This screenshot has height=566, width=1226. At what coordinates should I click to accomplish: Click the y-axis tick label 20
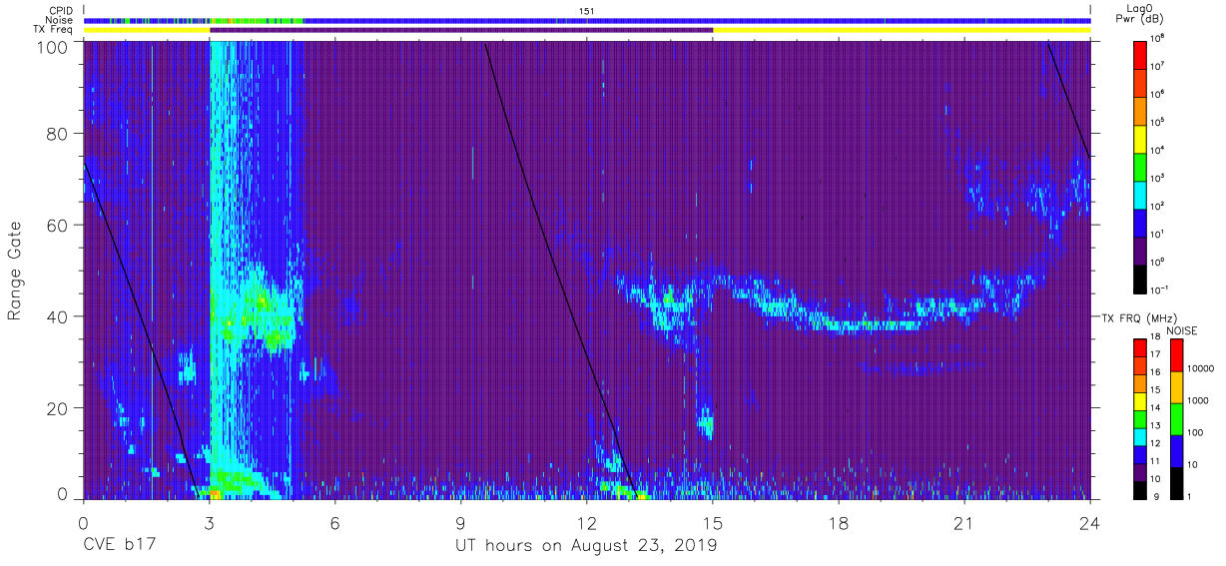(59, 408)
